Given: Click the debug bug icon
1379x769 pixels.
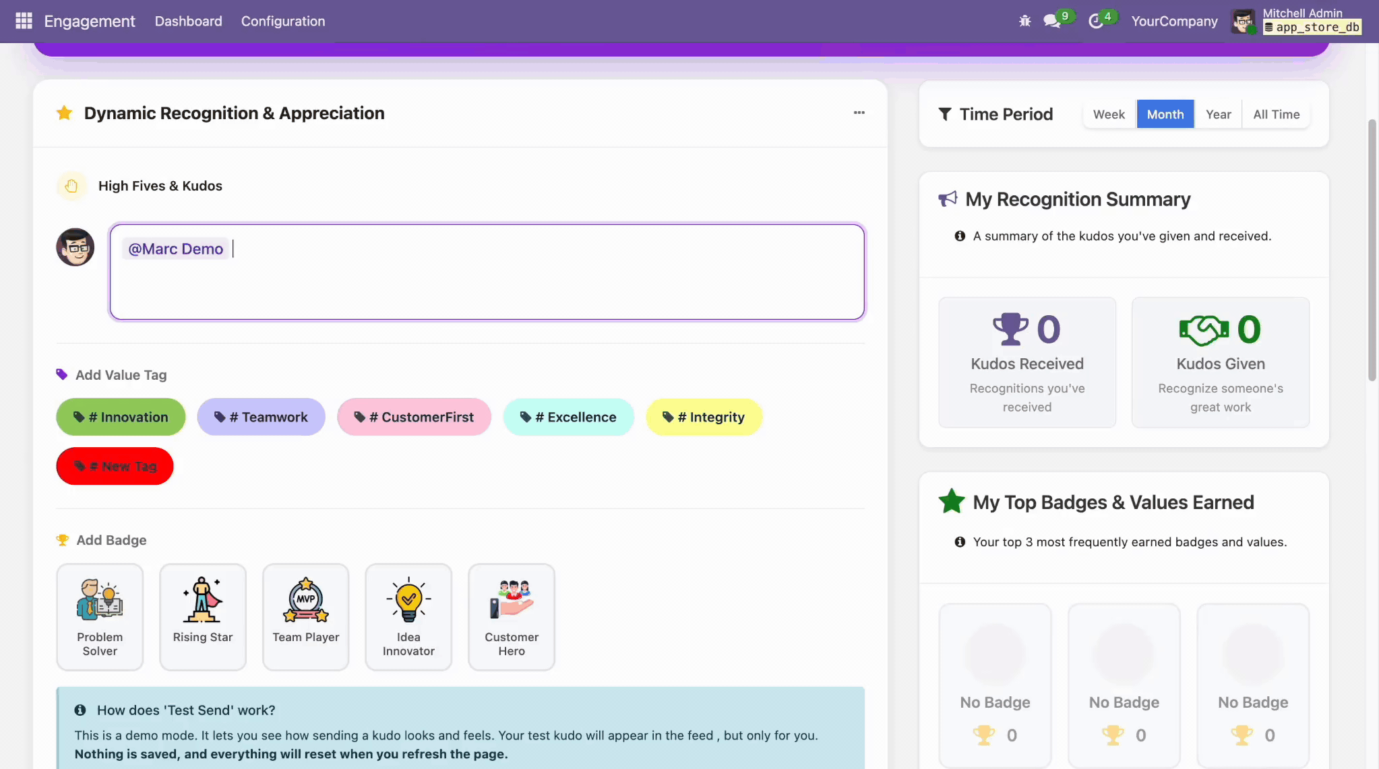Looking at the screenshot, I should click(x=1024, y=21).
